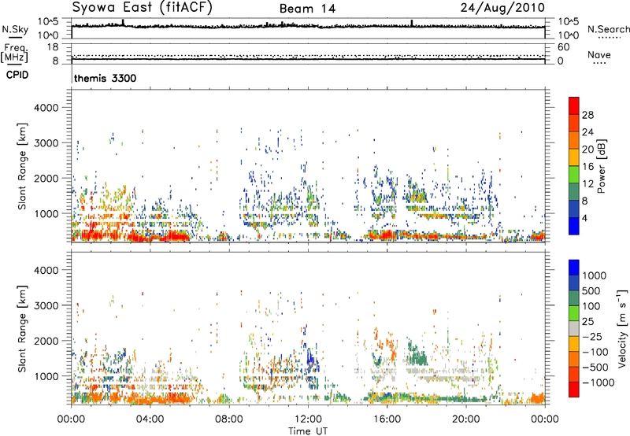Click the '20:00' time tick label
The height and width of the screenshot is (436, 630).
point(465,419)
